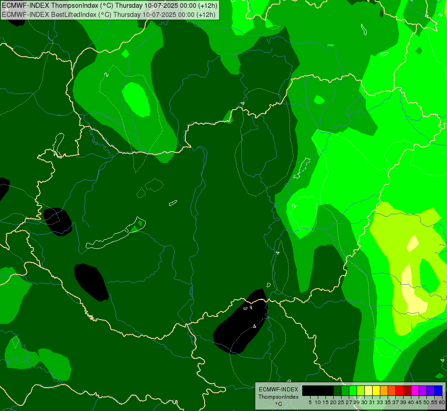Click the legend tick label 40
The width and height of the screenshot is (447, 411).
click(411, 402)
